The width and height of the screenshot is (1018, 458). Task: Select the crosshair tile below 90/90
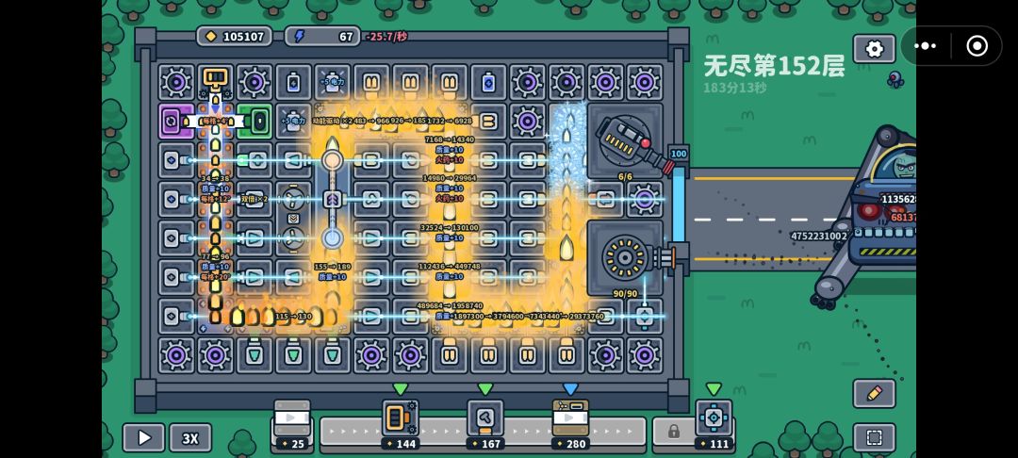645,316
